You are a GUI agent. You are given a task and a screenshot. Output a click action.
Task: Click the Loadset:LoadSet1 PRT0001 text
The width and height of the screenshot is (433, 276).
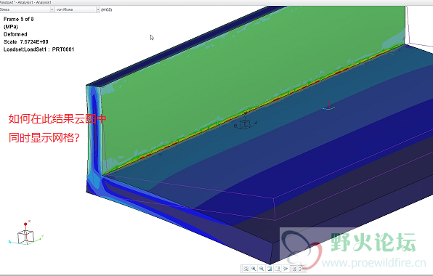(39, 49)
